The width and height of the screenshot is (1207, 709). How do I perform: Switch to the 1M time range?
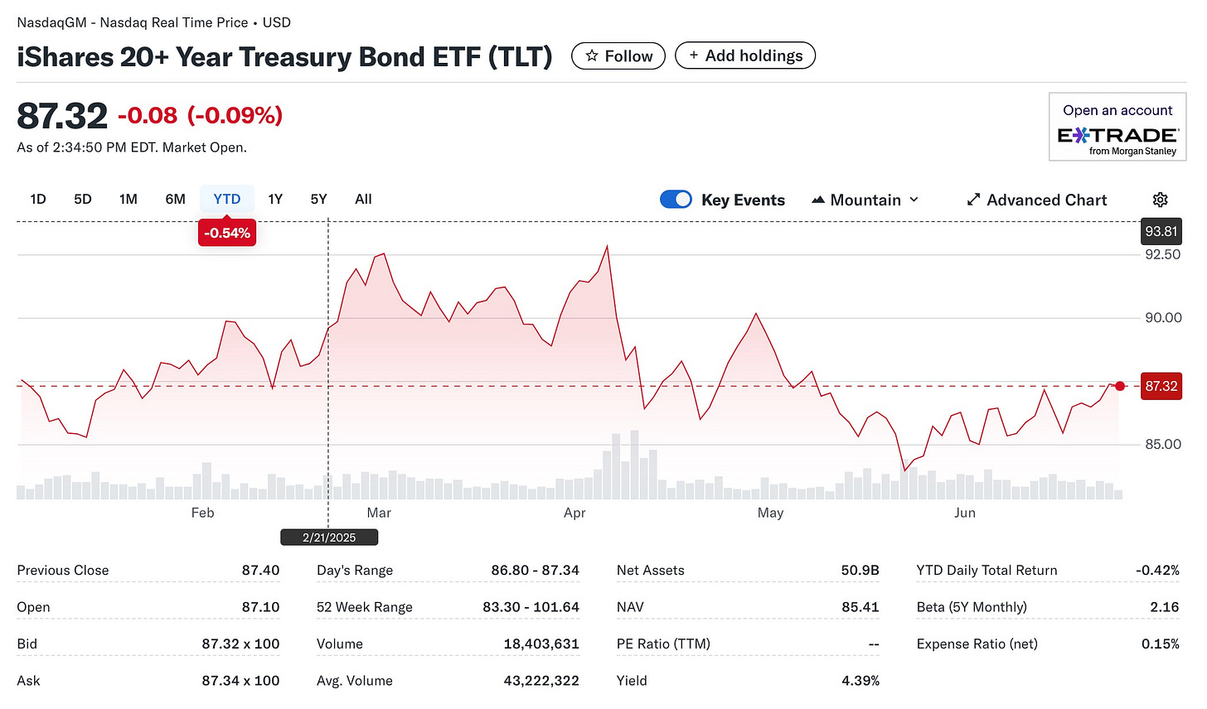(x=128, y=199)
